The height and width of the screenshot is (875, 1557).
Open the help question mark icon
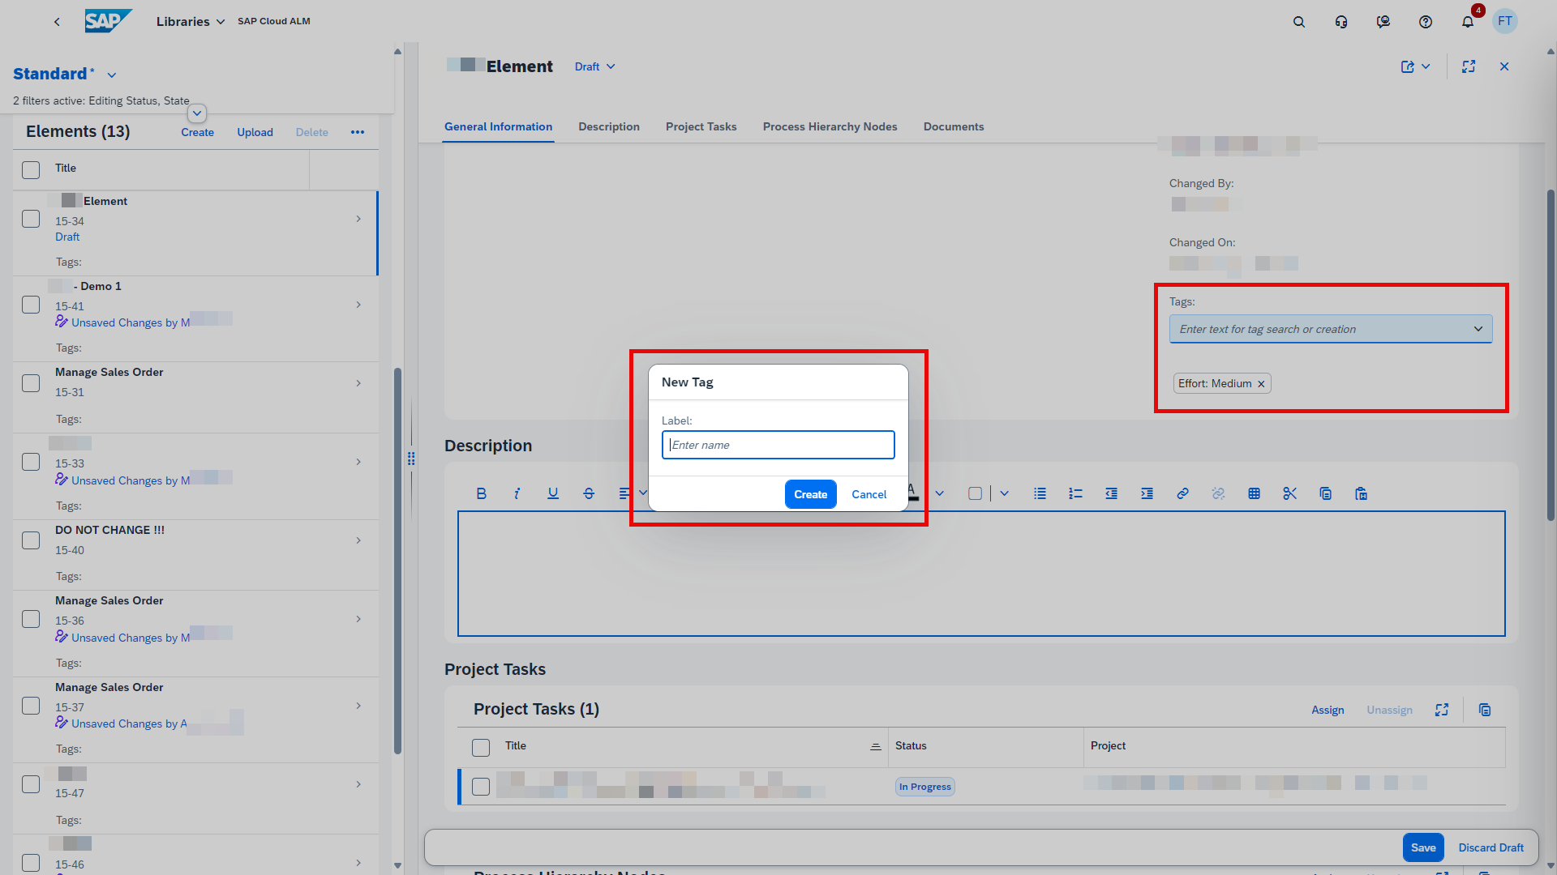coord(1425,22)
